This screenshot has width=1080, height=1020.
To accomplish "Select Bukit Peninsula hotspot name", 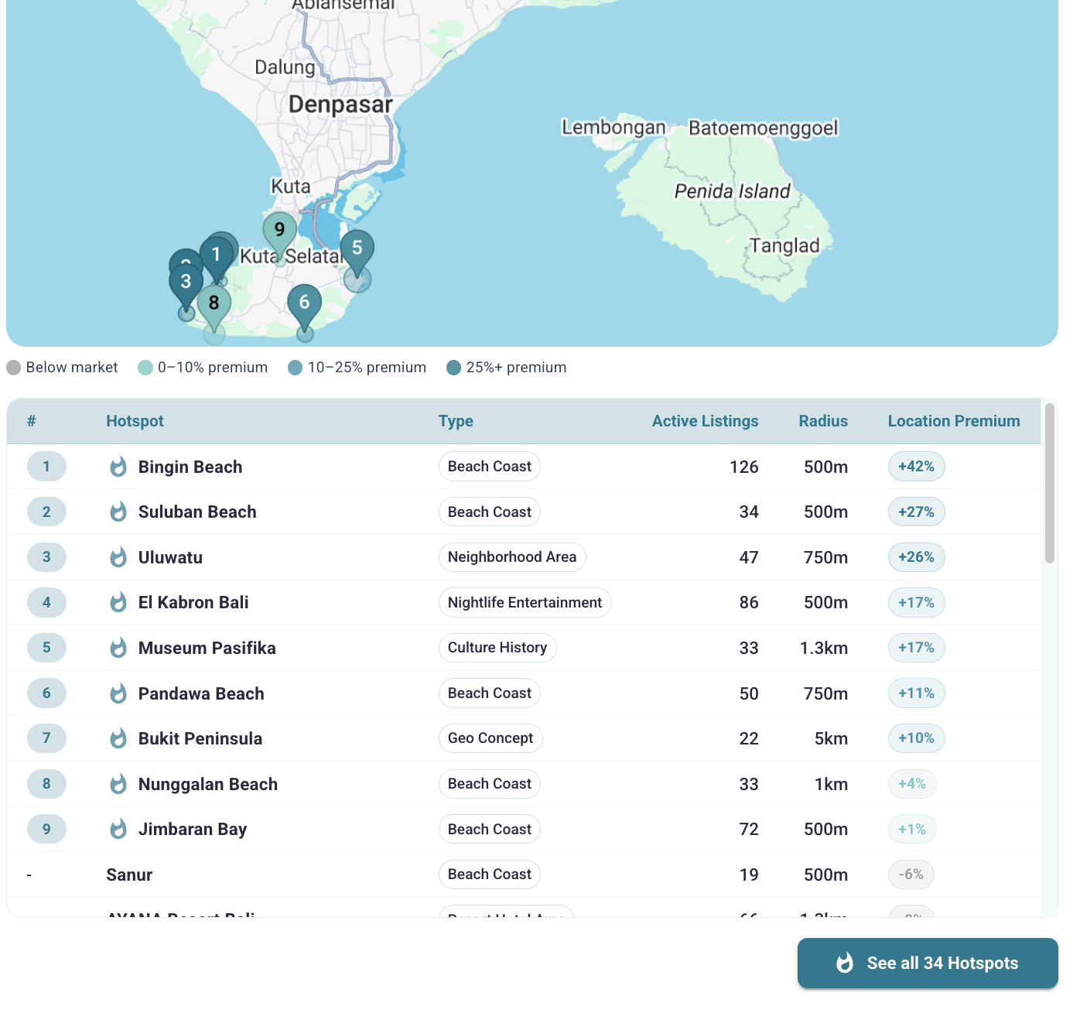I will point(200,738).
